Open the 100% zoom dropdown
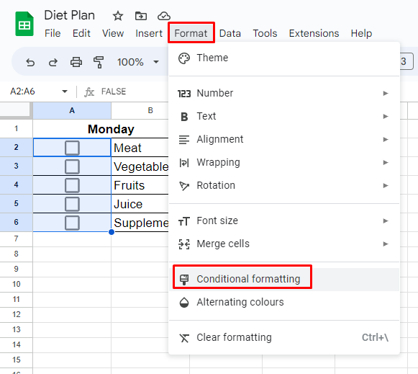Viewport: 418px width, 374px height. click(138, 62)
